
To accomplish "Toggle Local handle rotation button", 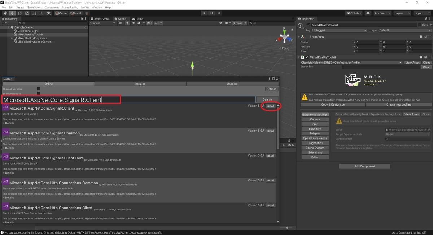I will click(76, 13).
